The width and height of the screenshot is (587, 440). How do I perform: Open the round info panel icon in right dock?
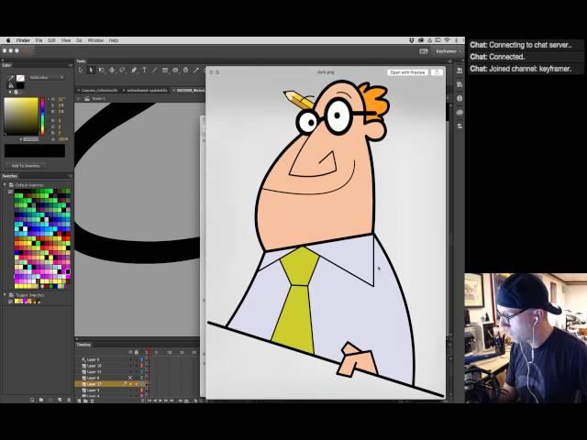pos(460,98)
